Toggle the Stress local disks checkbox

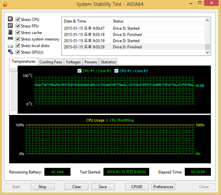(x=18, y=46)
